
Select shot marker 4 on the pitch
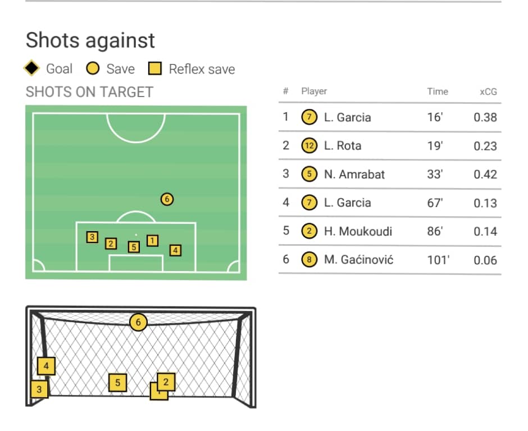click(x=175, y=250)
